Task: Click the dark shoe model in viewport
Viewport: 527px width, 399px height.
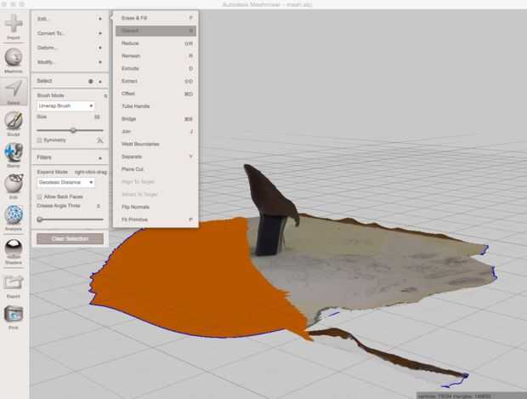Action: [x=269, y=208]
